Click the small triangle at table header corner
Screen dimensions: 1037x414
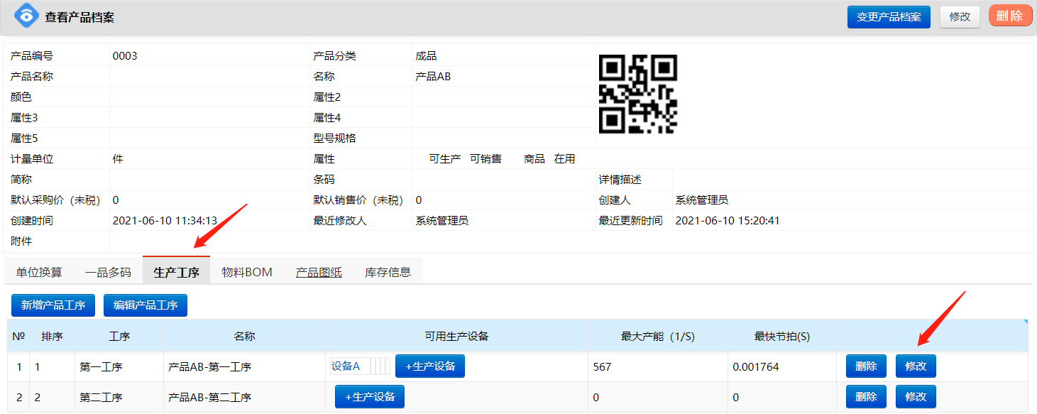coord(1024,323)
